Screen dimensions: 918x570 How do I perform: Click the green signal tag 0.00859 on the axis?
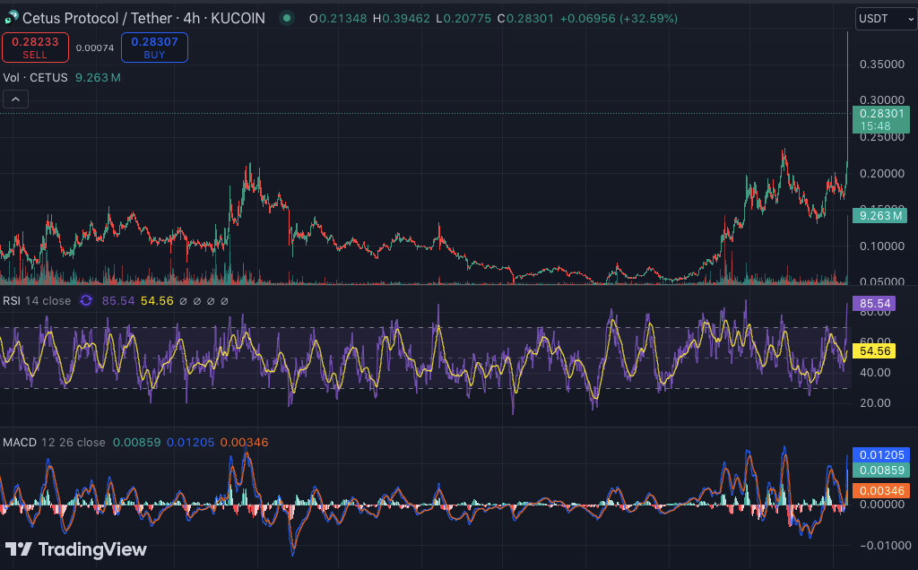pos(881,470)
